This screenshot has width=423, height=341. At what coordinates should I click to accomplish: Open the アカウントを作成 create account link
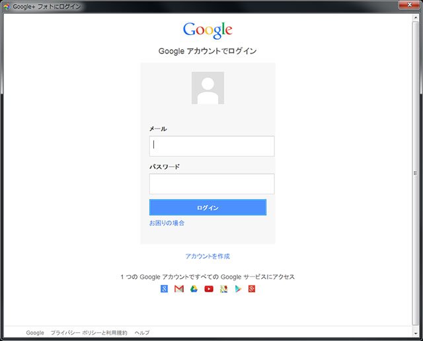click(208, 256)
